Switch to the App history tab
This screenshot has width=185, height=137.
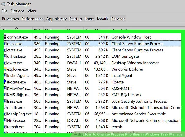56,19
